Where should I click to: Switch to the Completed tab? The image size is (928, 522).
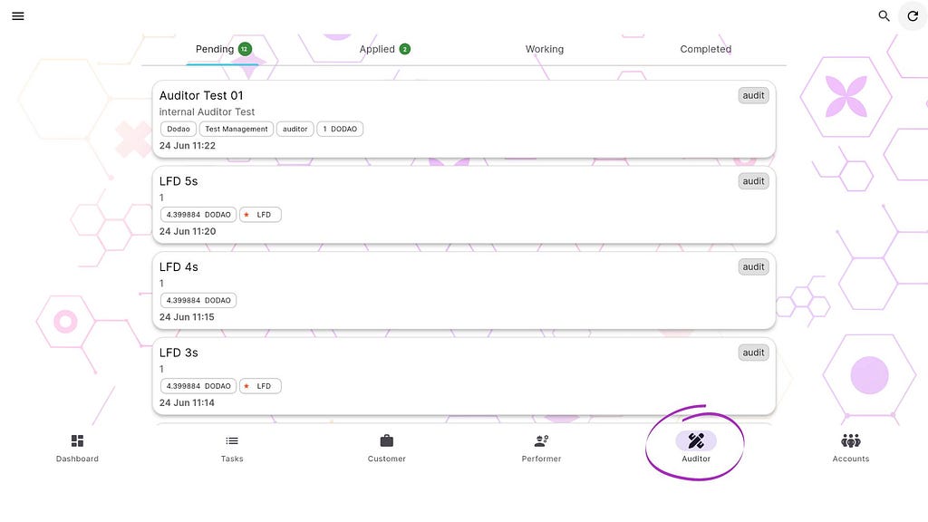(705, 49)
